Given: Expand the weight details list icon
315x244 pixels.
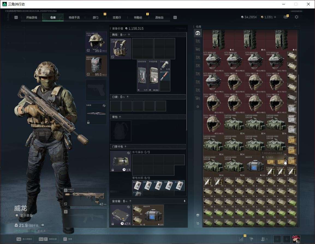Looking at the screenshot, I should [43, 225].
